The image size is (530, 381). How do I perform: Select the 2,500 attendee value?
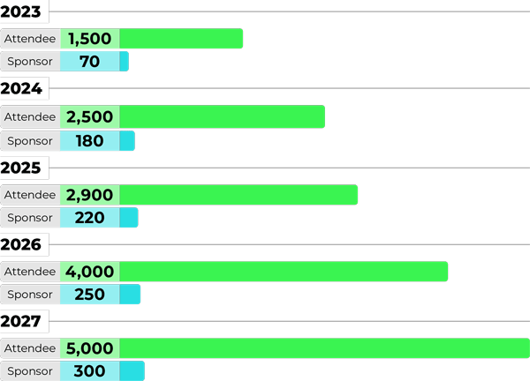point(90,116)
